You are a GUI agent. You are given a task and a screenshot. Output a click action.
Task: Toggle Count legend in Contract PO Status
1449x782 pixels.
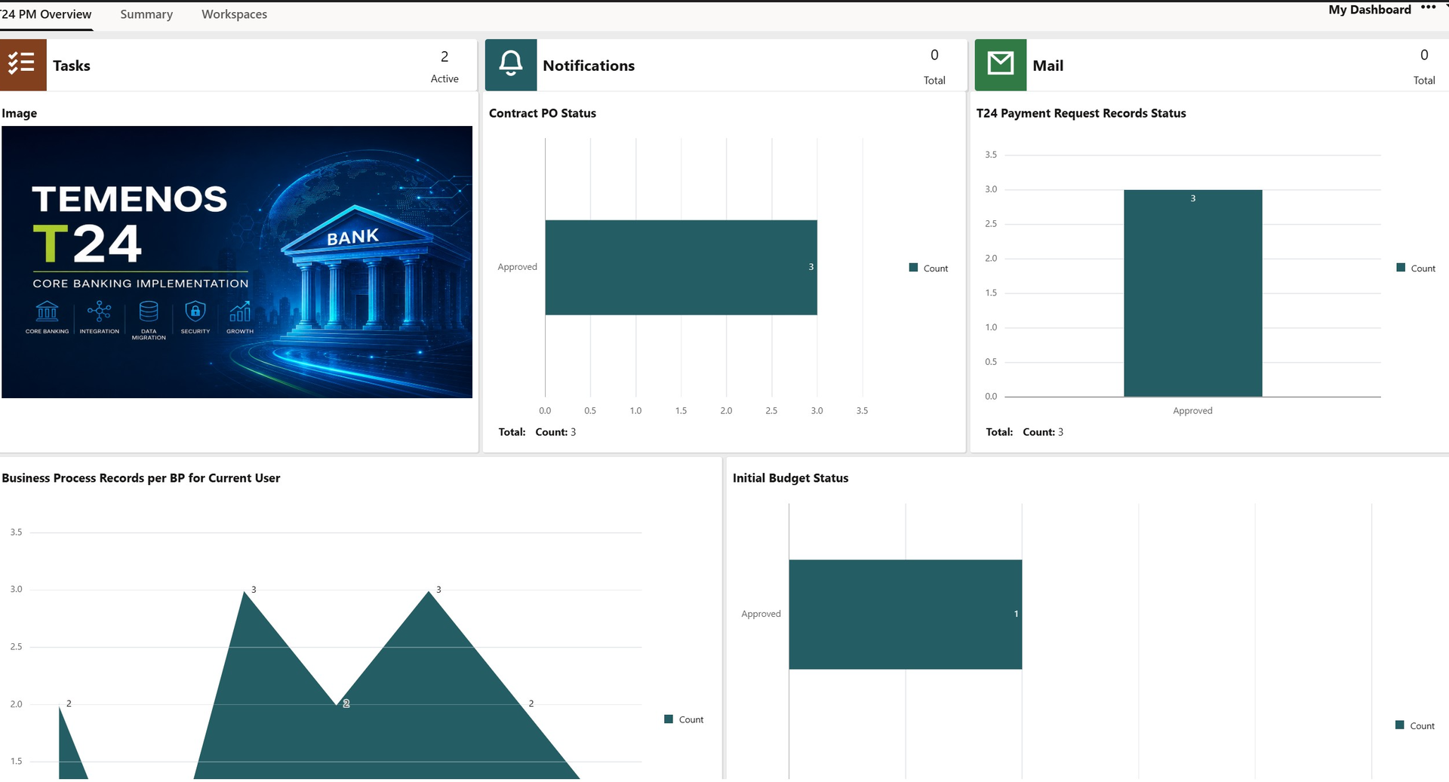click(x=928, y=268)
